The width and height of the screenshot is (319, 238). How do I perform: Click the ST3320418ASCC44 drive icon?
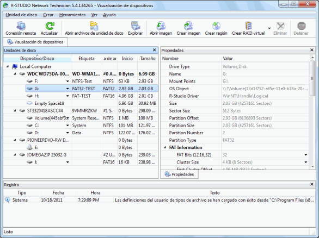click(22, 111)
